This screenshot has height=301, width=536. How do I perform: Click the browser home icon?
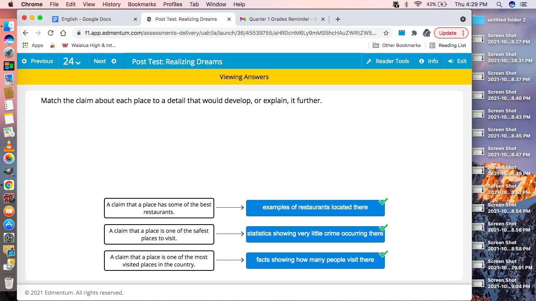63,33
